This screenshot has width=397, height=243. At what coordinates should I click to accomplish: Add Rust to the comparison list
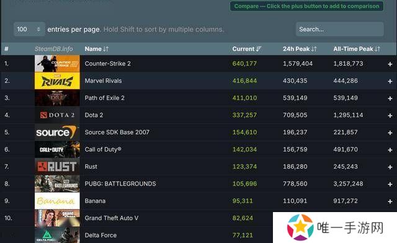coord(390,167)
